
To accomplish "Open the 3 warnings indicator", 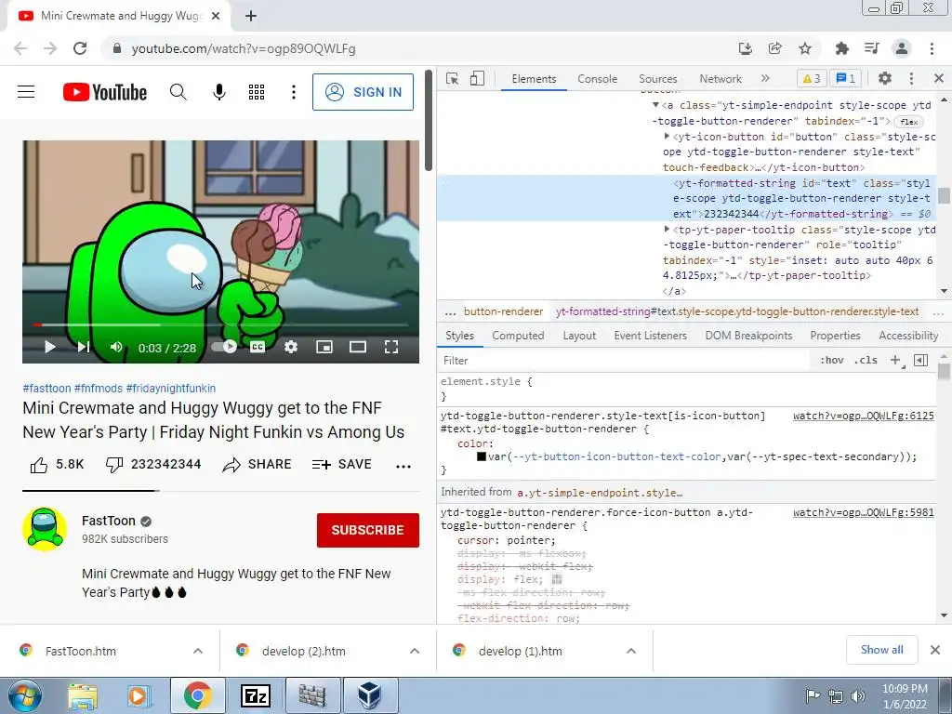I will coord(811,78).
